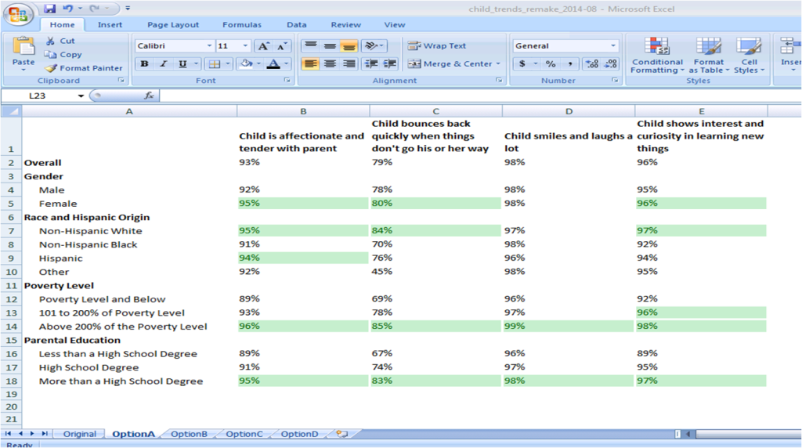
Task: Click the Insert Function fx button
Action: click(x=150, y=96)
